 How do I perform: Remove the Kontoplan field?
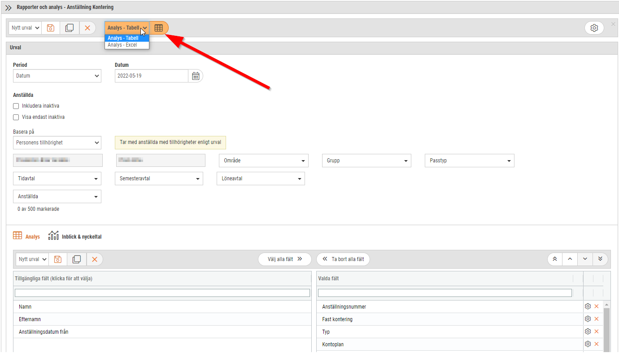[597, 344]
